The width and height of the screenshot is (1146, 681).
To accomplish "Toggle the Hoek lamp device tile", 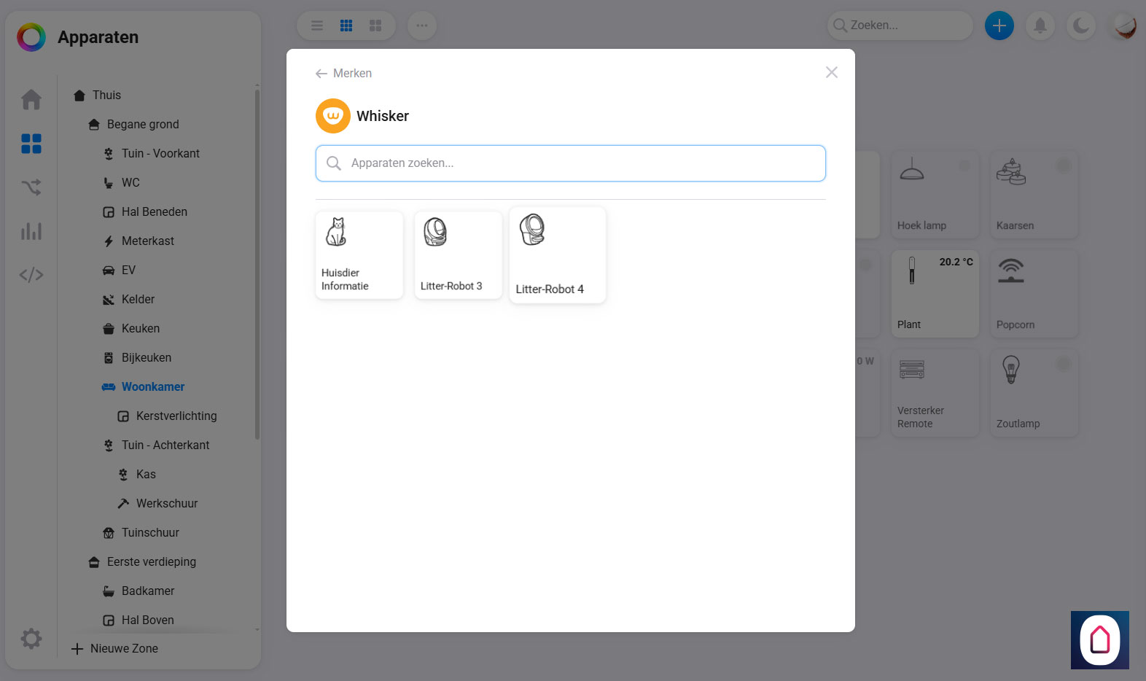I will (935, 195).
